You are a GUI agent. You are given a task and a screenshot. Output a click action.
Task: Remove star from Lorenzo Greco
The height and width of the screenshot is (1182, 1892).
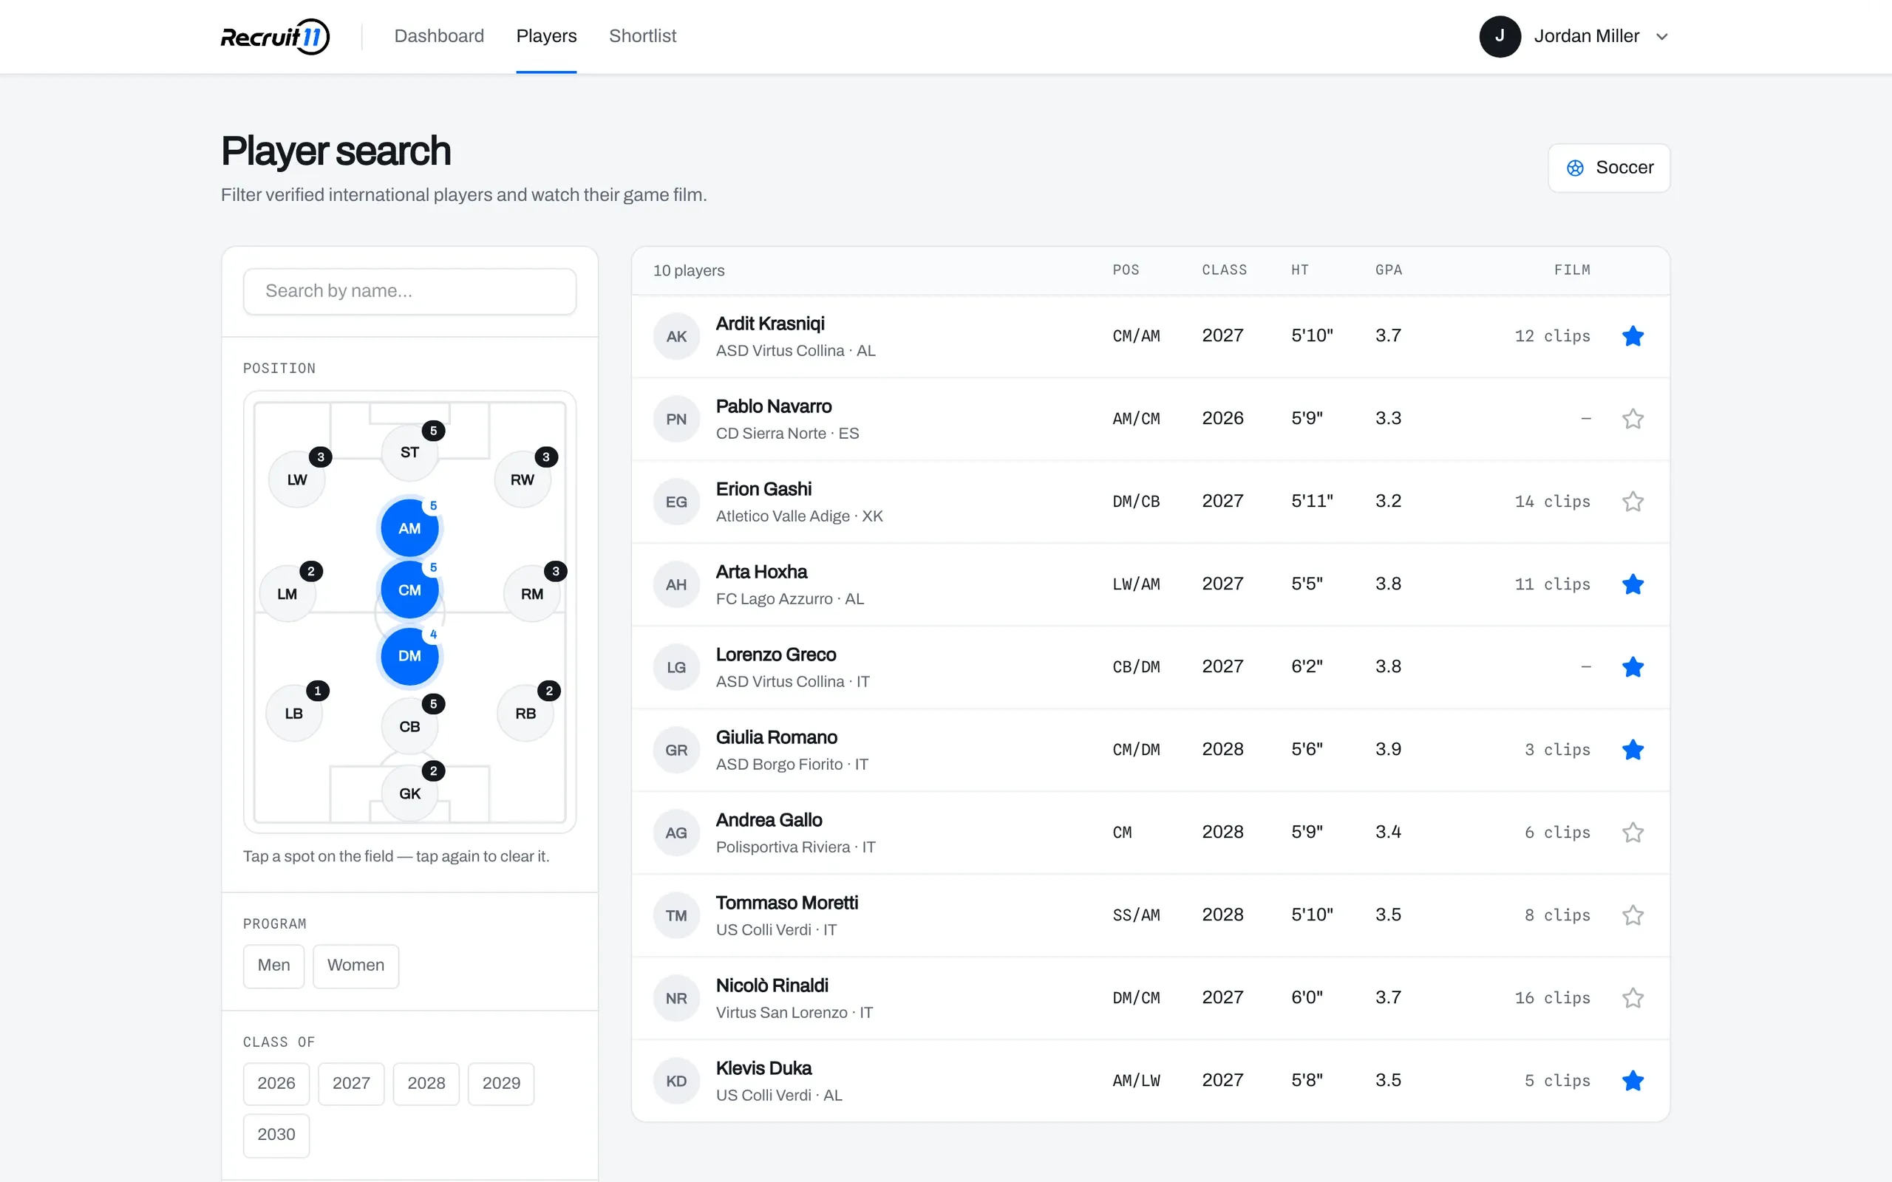click(1633, 667)
